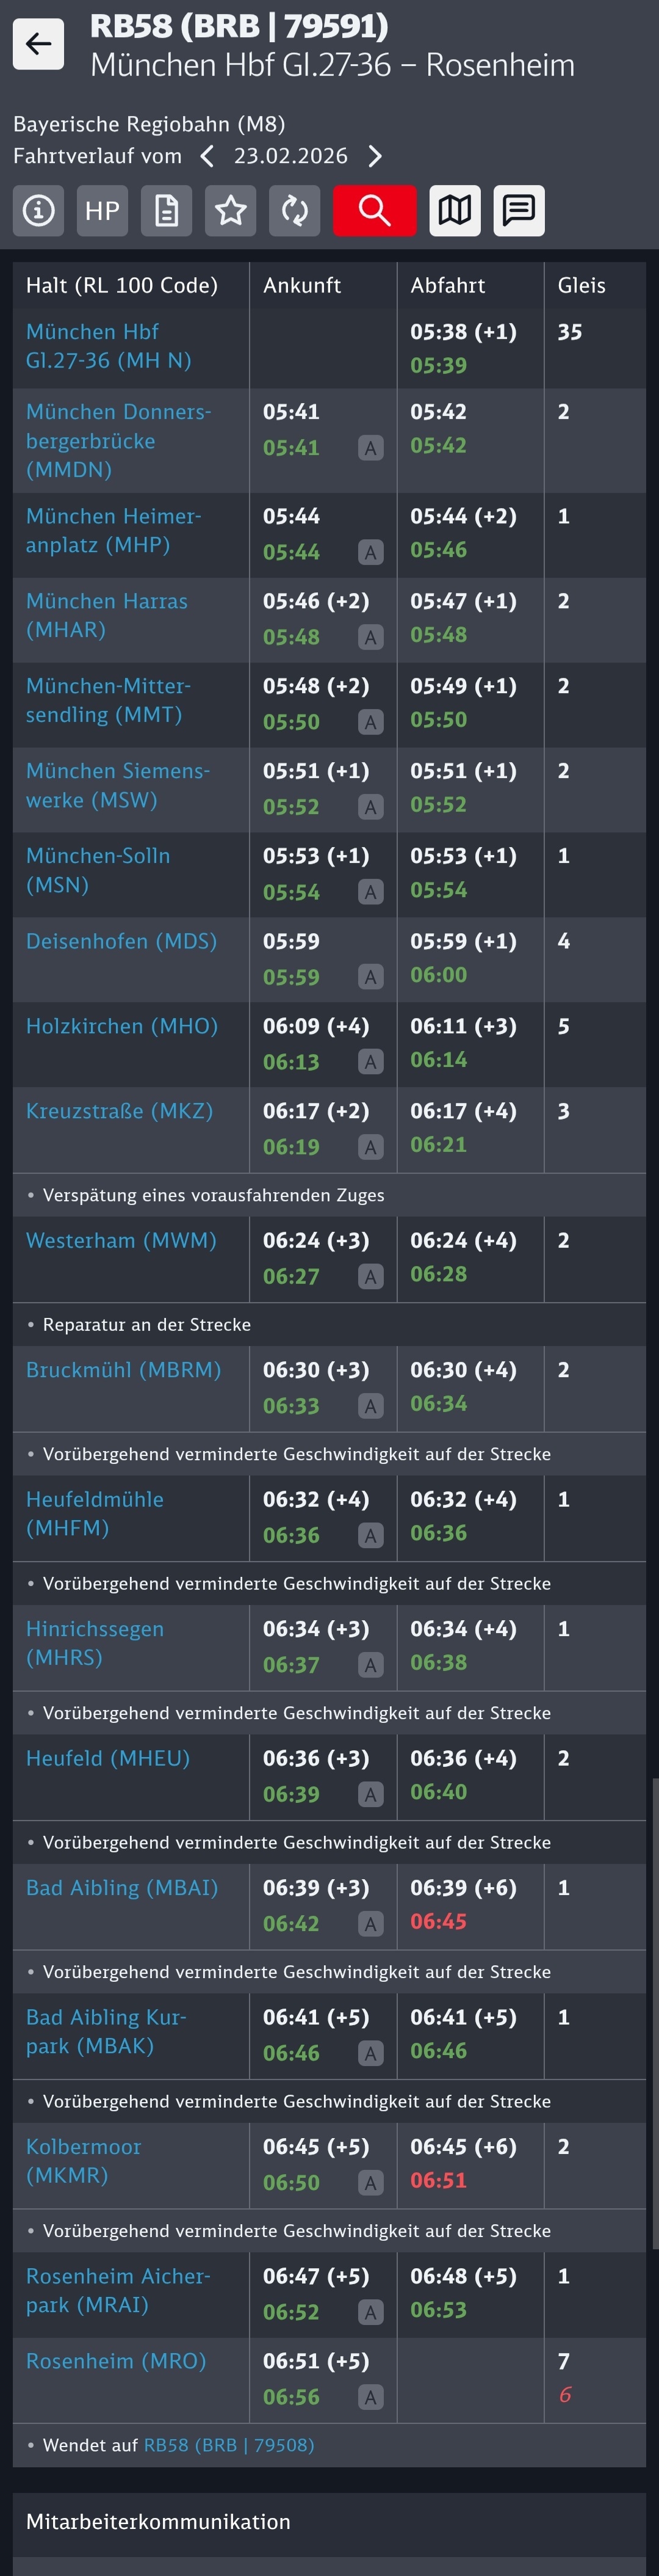Screen dimensions: 659x2576
Task: Tap the back arrow button
Action: (38, 44)
